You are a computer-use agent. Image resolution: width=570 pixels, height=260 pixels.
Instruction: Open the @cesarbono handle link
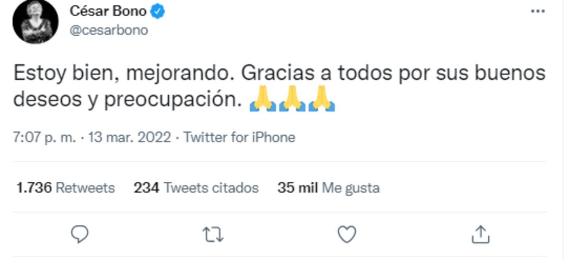coord(109,30)
